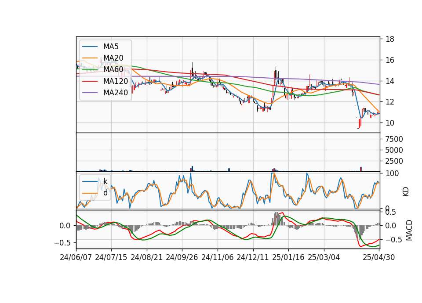Click the blue MA5 line sample in legend
Viewport: 422px width, 303px height.
click(x=90, y=47)
